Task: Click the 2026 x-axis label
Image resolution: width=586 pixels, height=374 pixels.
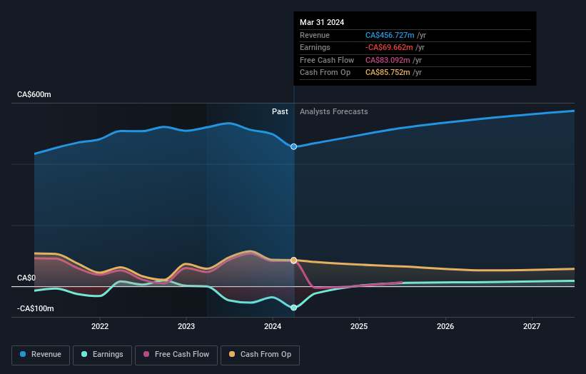Action: (x=445, y=327)
